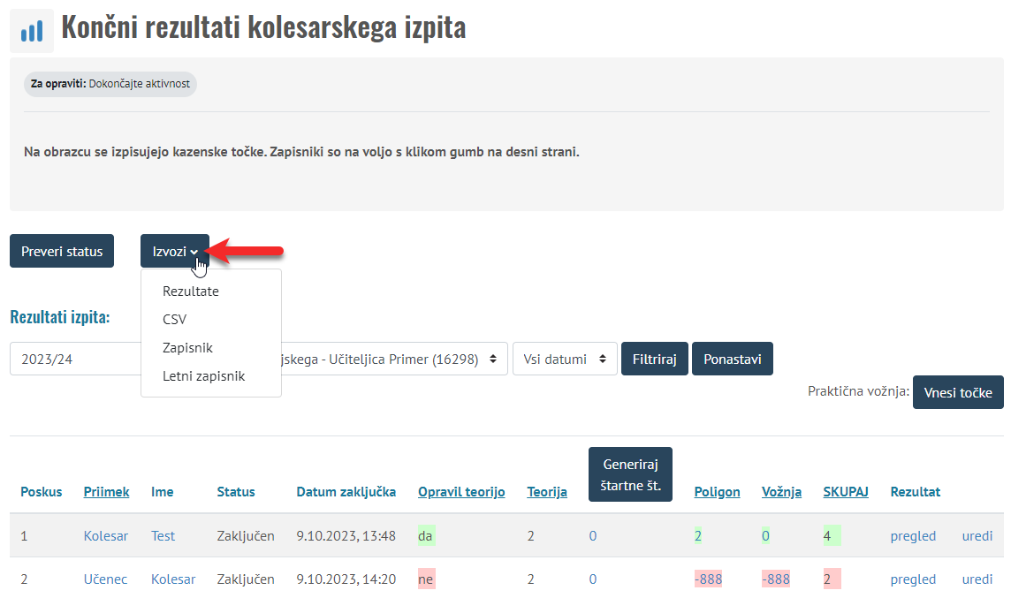Open the 2023/24 school year dropdown

coord(75,360)
